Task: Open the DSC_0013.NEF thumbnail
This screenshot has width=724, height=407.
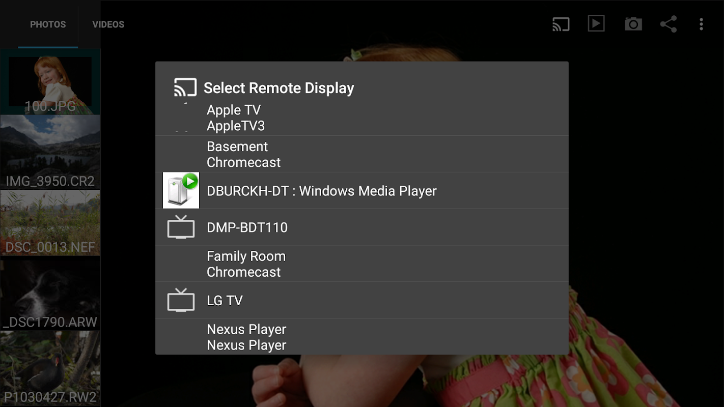Action: 50,223
